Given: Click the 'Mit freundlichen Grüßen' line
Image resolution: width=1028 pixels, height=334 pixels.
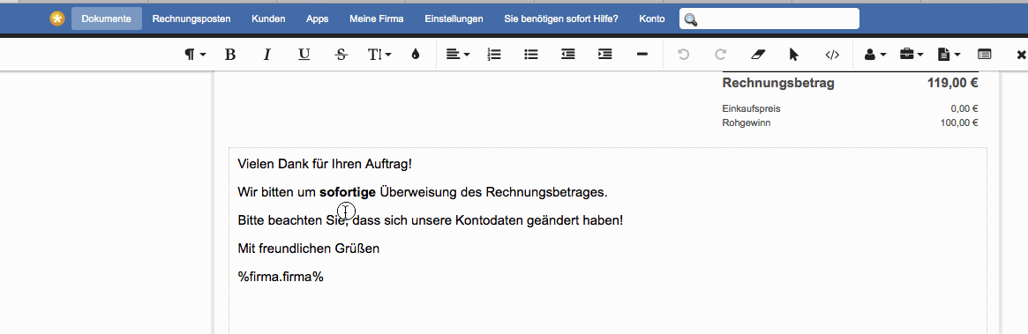Looking at the screenshot, I should click(x=309, y=249).
